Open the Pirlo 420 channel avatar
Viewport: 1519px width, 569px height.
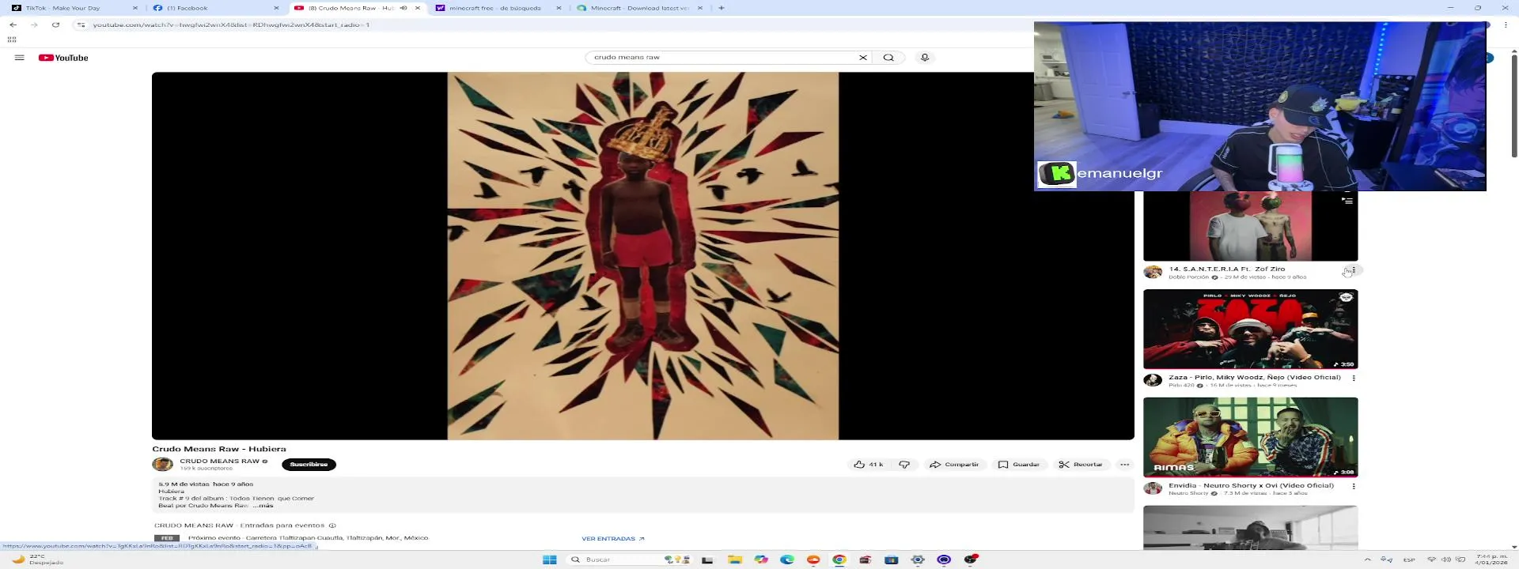click(x=1153, y=380)
